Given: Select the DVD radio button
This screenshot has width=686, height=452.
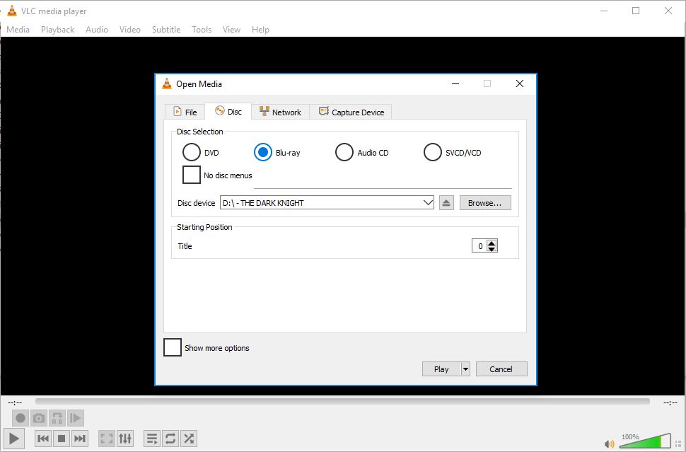Looking at the screenshot, I should point(191,152).
